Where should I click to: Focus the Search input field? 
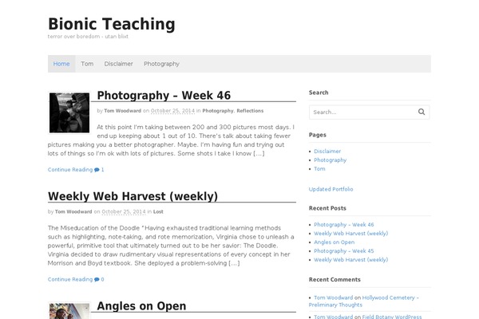click(x=363, y=112)
